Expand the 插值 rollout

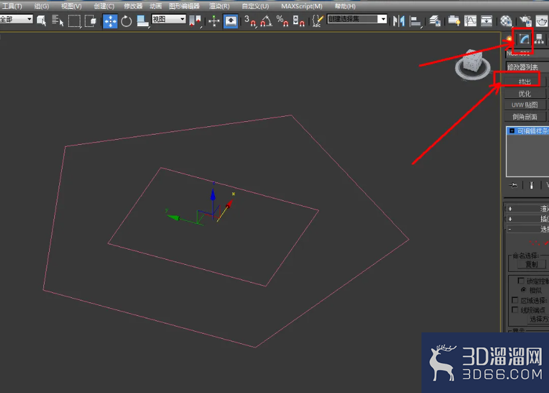click(x=527, y=219)
